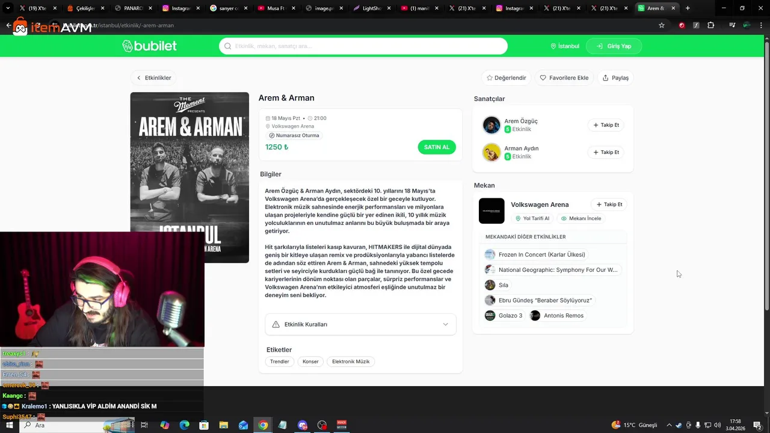The height and width of the screenshot is (433, 770).
Task: Show hidden system tray icons
Action: point(669,425)
